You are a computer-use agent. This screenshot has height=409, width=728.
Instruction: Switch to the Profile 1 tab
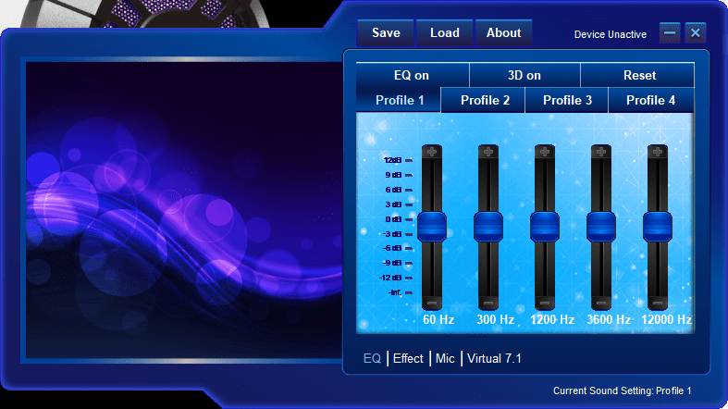coord(400,100)
